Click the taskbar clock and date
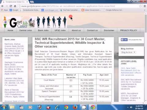Screen dimensions: 147x110 [139, 107]
